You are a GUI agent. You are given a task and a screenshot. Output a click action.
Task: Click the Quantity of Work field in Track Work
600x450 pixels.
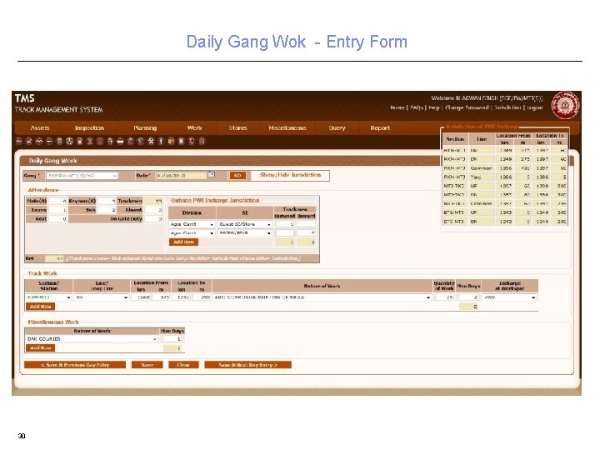tap(444, 297)
